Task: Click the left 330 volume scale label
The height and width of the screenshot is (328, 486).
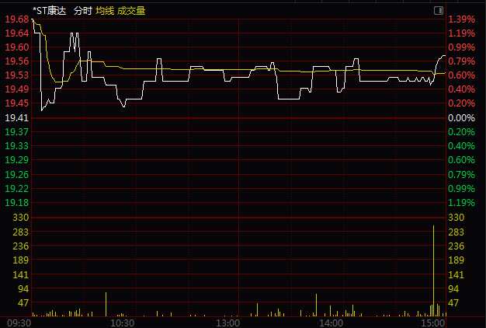Action: (x=21, y=217)
